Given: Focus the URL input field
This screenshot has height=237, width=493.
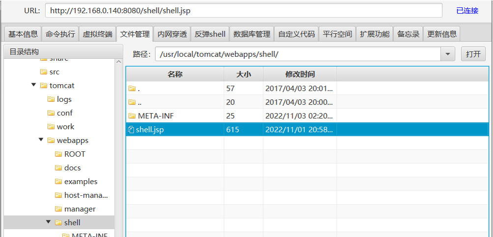Looking at the screenshot, I should [244, 11].
